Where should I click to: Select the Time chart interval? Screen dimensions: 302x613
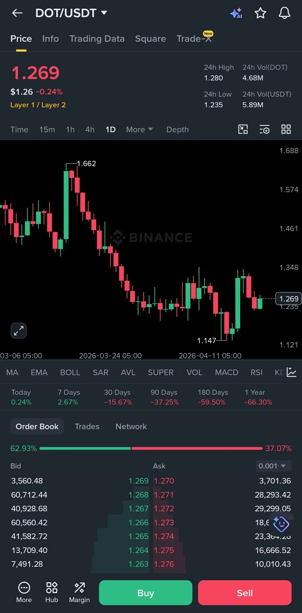pos(19,129)
